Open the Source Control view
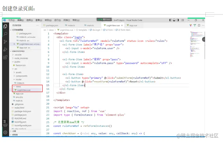 pos(5,42)
